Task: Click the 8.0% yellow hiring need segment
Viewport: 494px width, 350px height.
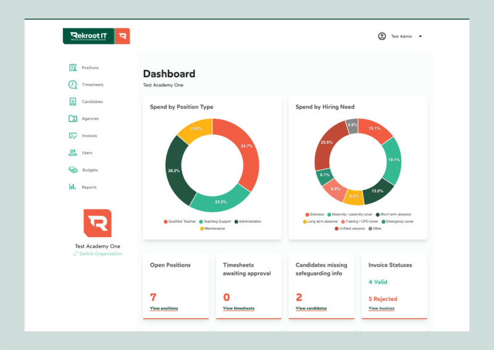Action: [354, 196]
